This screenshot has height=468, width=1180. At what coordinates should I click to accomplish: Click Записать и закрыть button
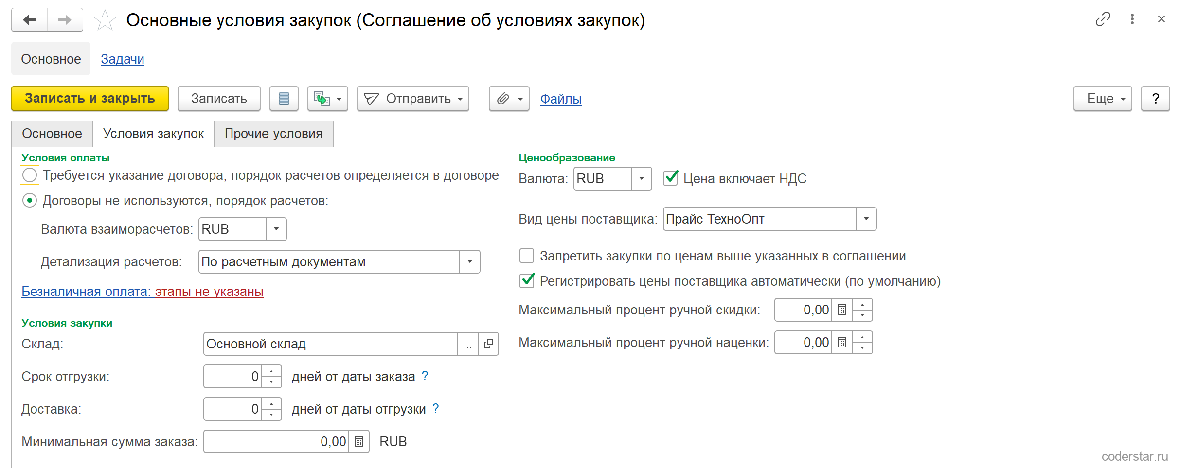click(x=90, y=99)
